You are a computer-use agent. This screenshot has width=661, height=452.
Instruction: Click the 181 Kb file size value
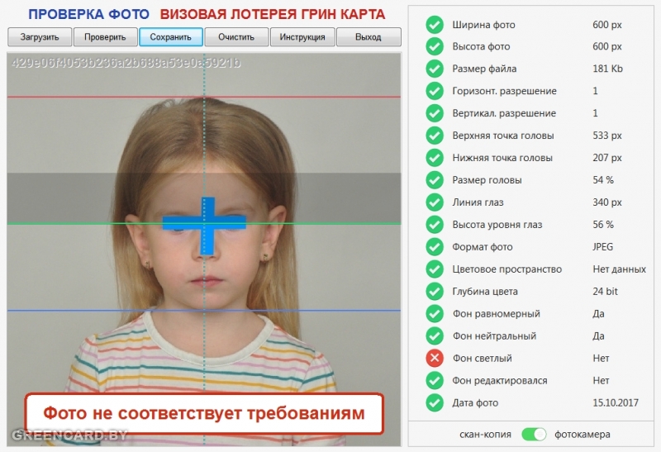pyautogui.click(x=607, y=69)
